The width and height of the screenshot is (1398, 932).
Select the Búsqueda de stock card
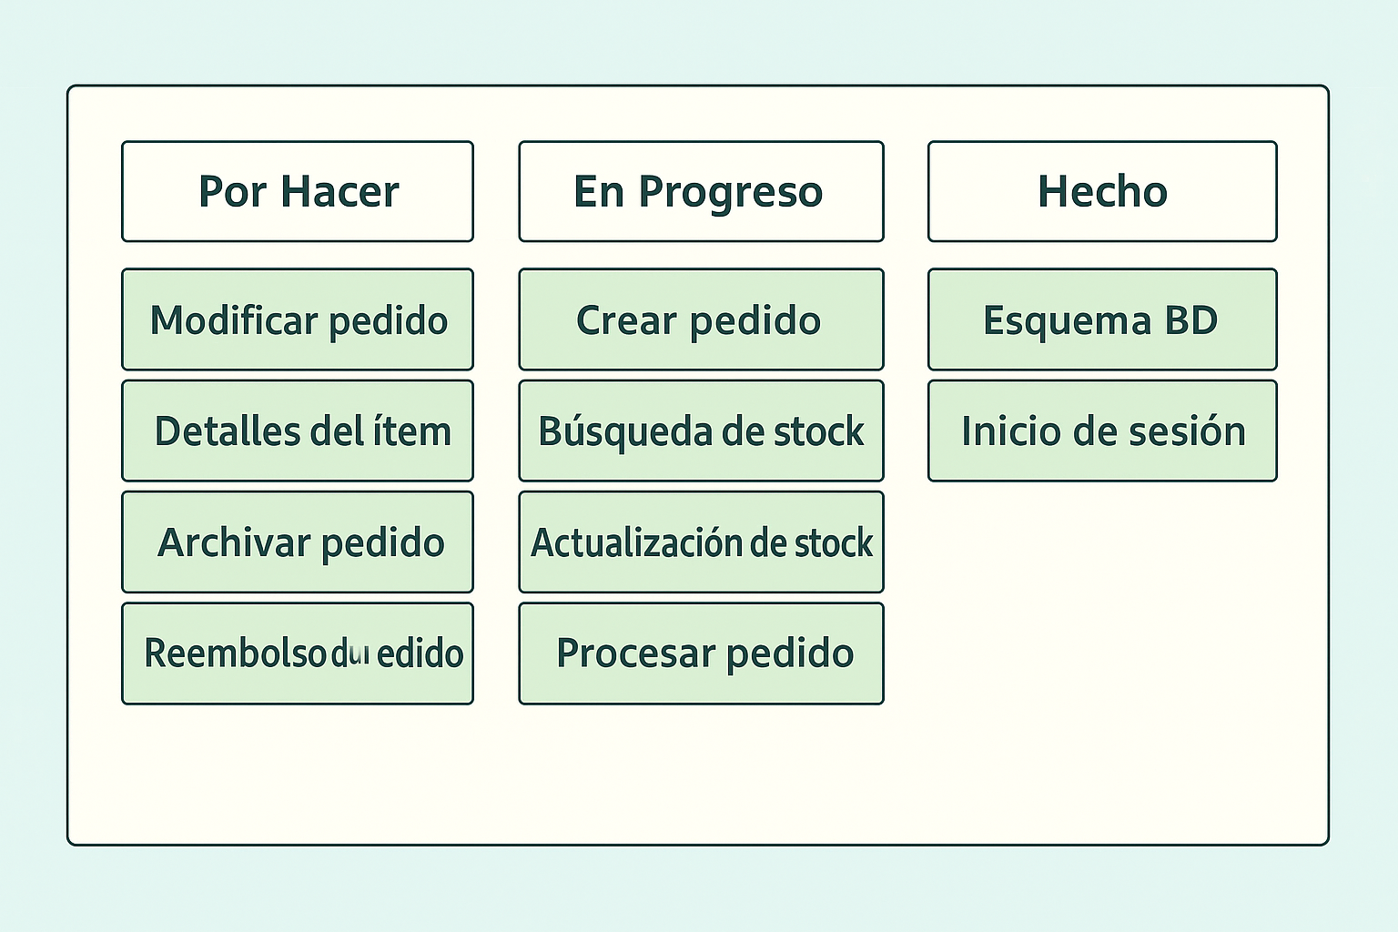(x=701, y=431)
